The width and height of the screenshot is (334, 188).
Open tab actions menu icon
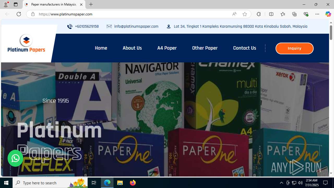(x=16, y=4)
